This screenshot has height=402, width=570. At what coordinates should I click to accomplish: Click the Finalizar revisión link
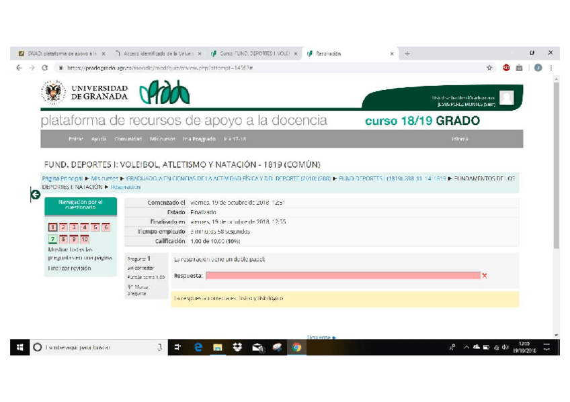pos(69,268)
